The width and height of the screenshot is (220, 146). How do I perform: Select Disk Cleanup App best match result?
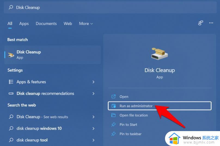coord(53,55)
